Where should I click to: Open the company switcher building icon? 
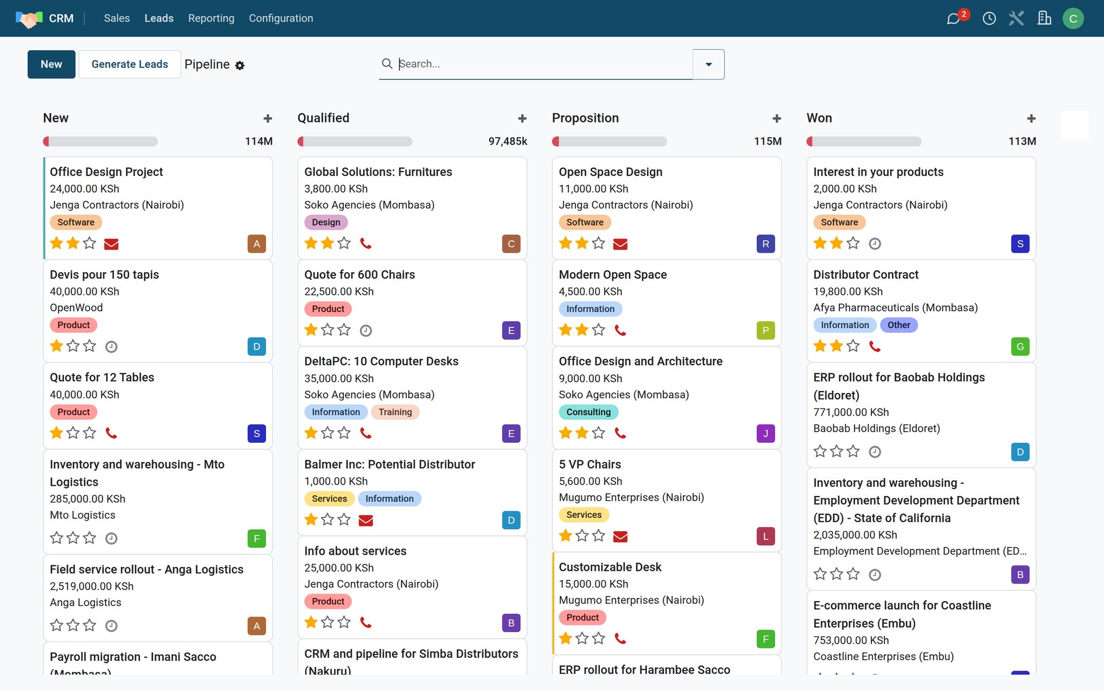click(1044, 19)
